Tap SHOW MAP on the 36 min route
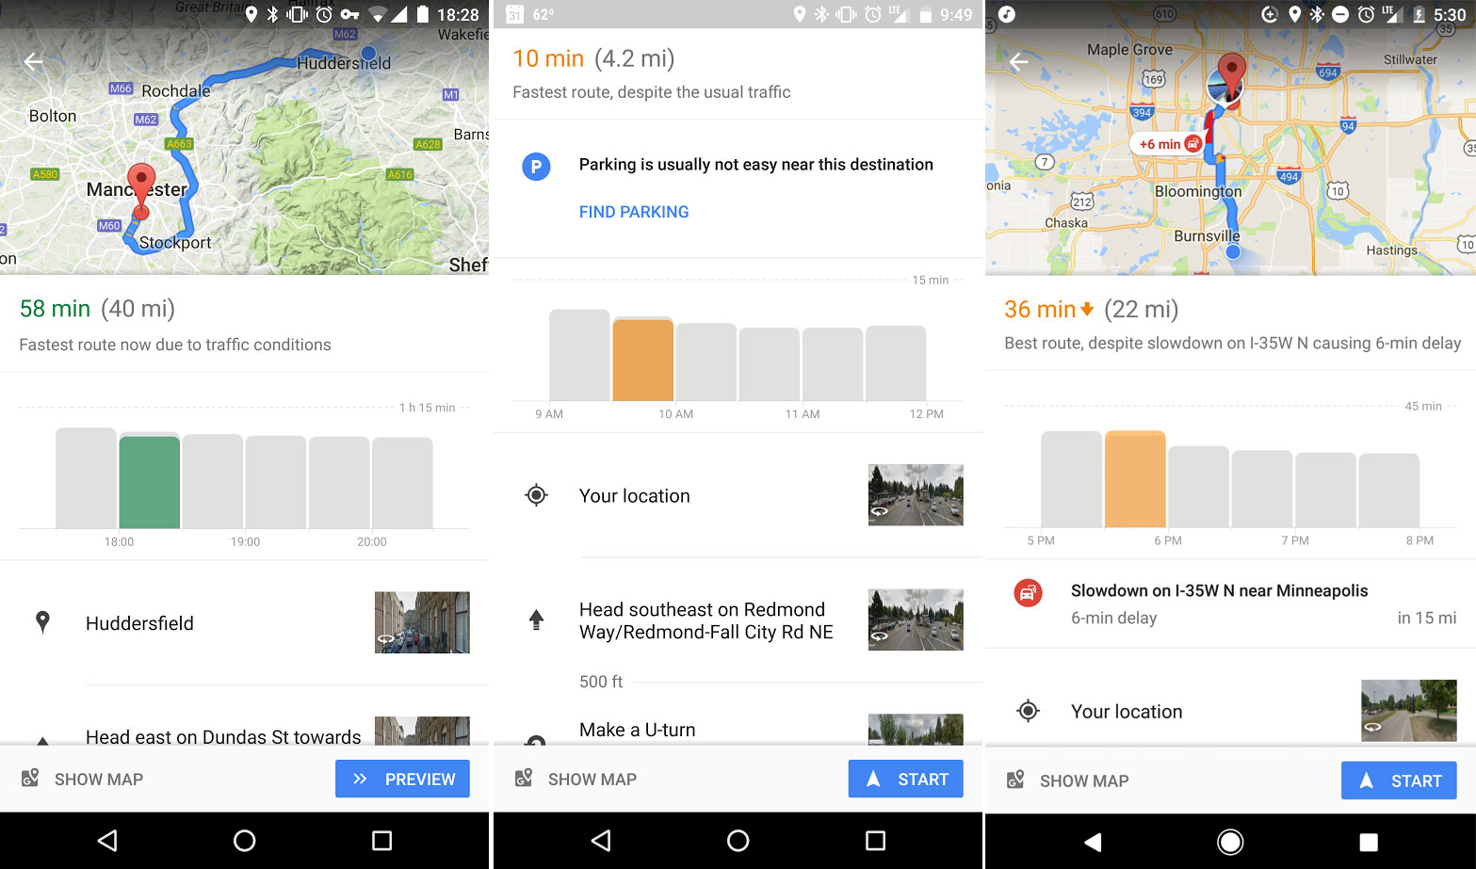 click(x=1068, y=780)
